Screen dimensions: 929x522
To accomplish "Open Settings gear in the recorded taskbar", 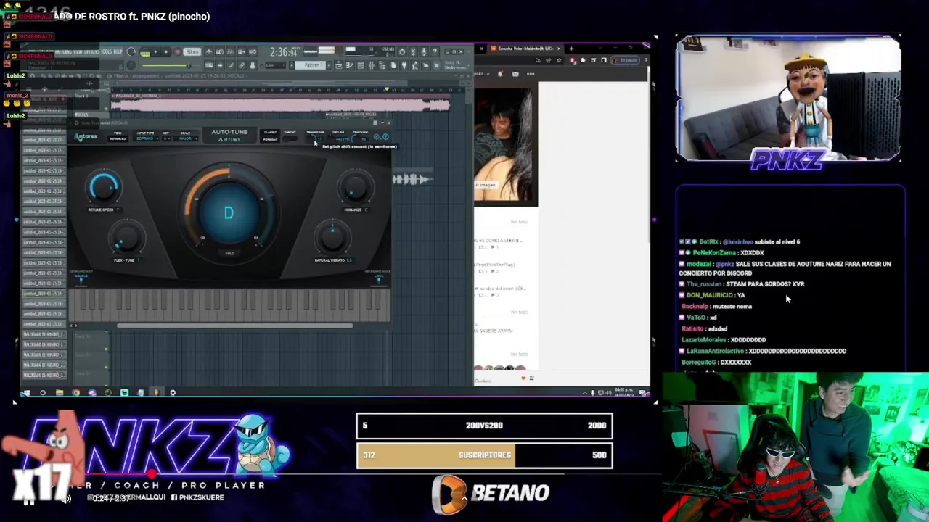I will [x=173, y=393].
